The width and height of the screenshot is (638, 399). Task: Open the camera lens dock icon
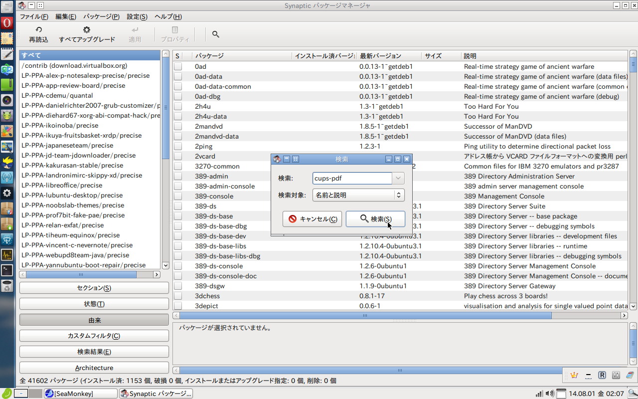coord(6,100)
